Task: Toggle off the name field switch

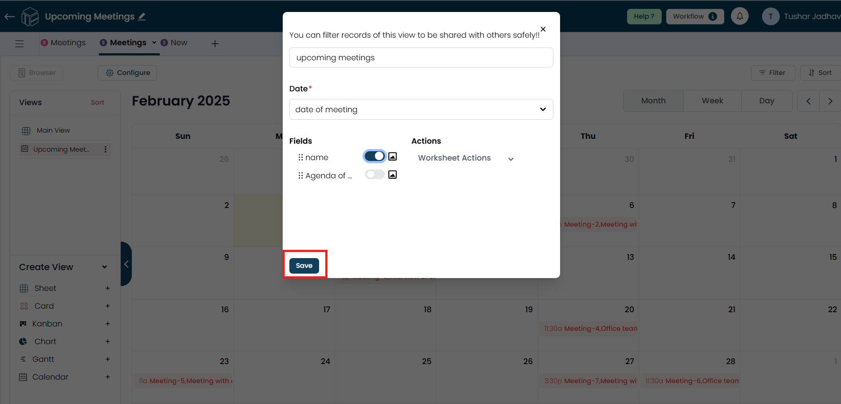Action: (x=375, y=156)
